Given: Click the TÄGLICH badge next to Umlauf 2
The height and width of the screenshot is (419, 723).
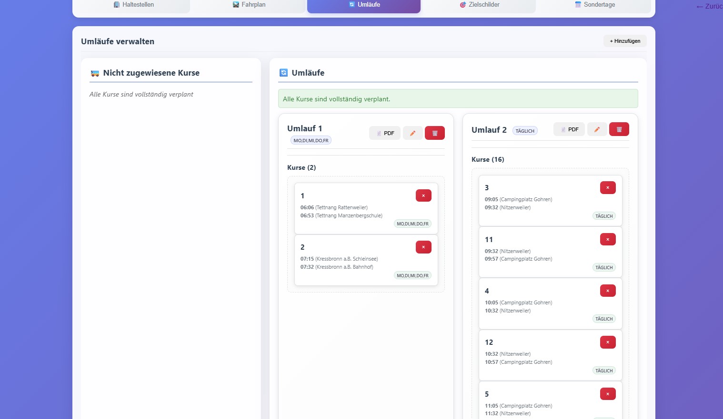Looking at the screenshot, I should (524, 130).
